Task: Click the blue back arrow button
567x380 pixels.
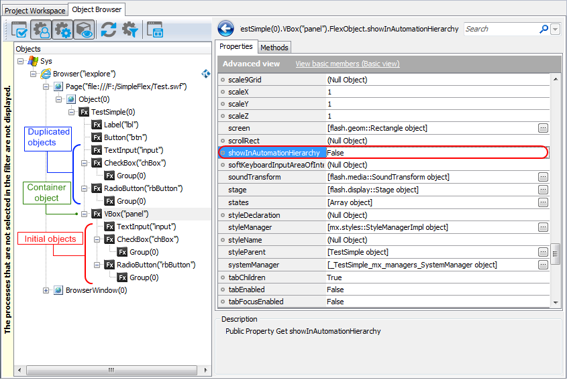Action: [x=226, y=29]
